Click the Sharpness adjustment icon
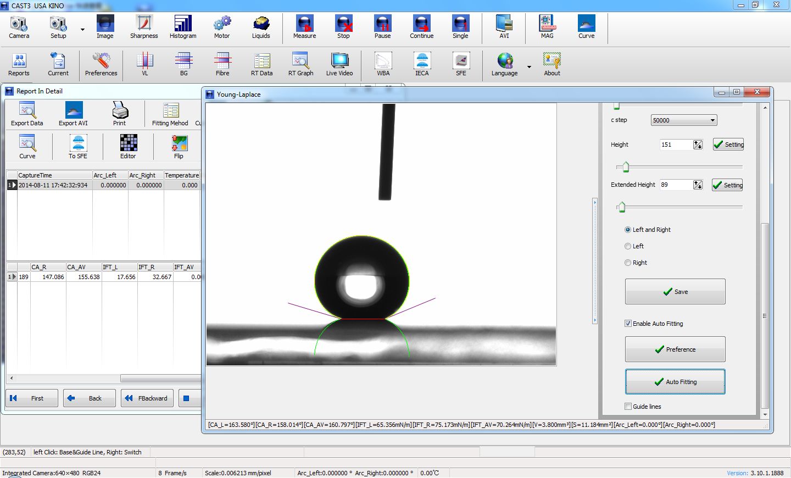Screen dimensions: 791x478 [143, 26]
